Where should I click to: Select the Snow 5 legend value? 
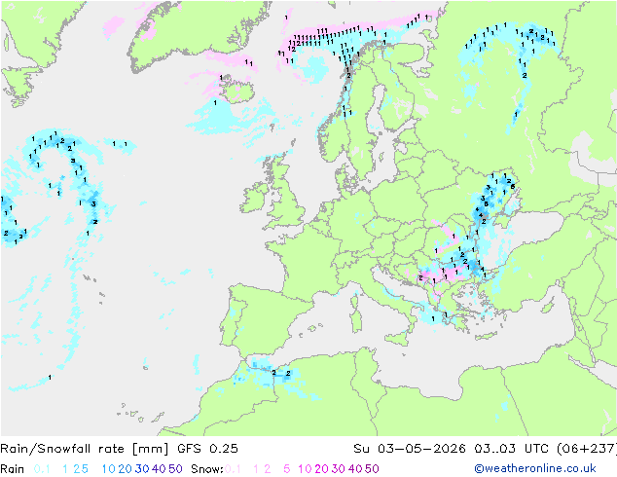coord(286,469)
